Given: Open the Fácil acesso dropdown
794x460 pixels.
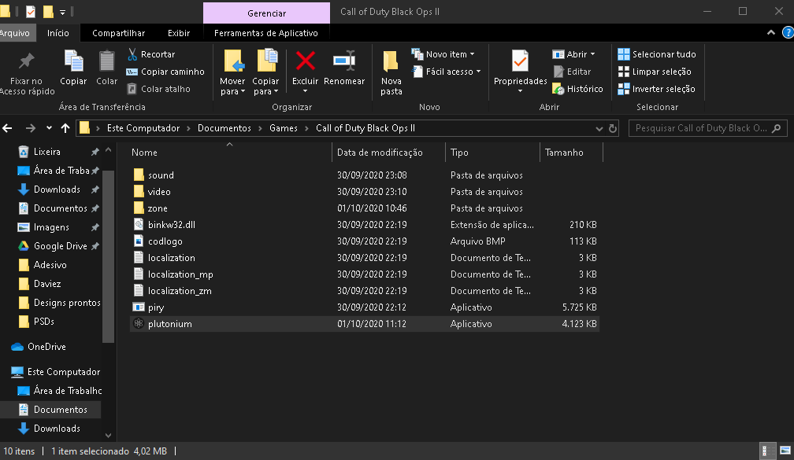Looking at the screenshot, I should point(447,72).
